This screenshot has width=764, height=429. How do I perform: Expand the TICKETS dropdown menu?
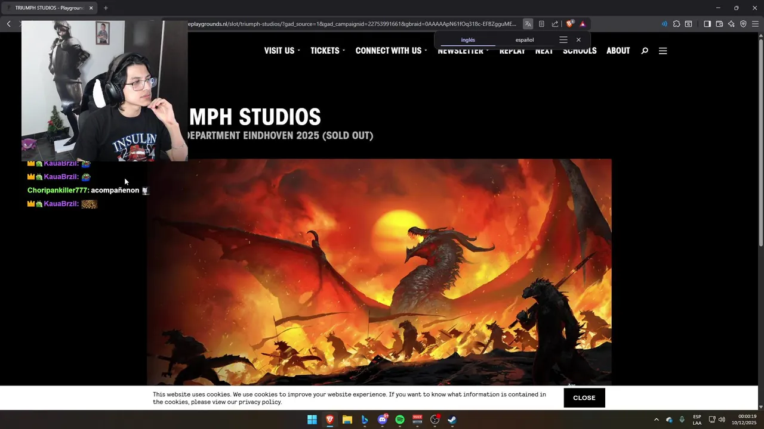328,51
